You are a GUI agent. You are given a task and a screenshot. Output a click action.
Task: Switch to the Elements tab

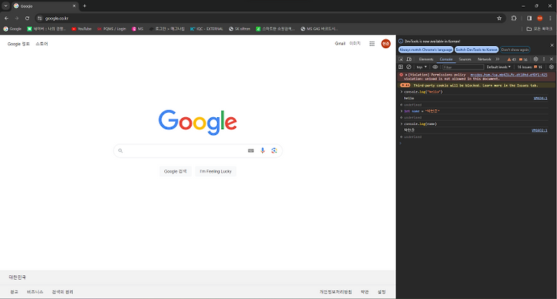point(426,59)
